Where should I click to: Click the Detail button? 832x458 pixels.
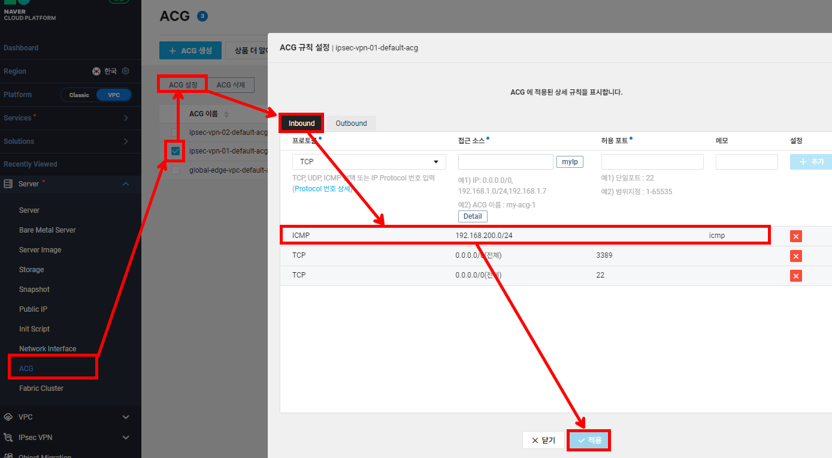coord(473,216)
